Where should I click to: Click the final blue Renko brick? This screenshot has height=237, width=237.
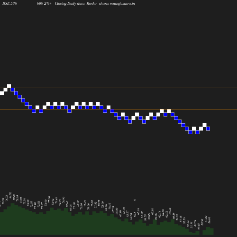tap(208, 128)
